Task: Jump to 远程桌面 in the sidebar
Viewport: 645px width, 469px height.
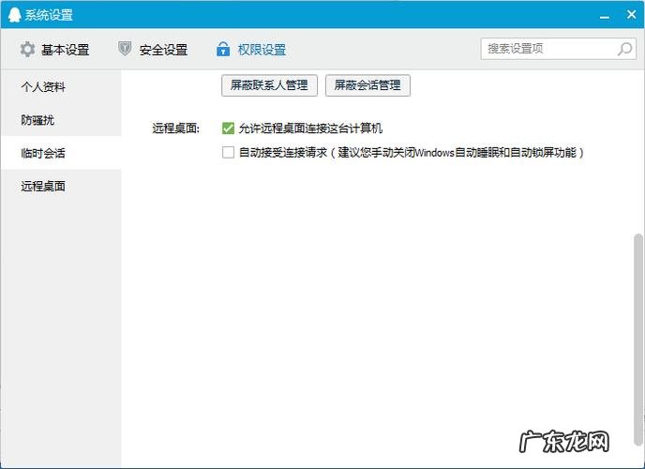Action: click(x=43, y=186)
